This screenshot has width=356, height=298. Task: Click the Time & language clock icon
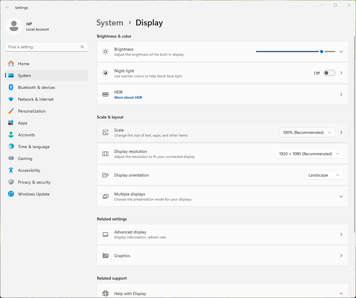[x=11, y=147]
